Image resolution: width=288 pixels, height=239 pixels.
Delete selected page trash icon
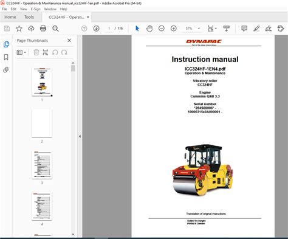click(36, 52)
